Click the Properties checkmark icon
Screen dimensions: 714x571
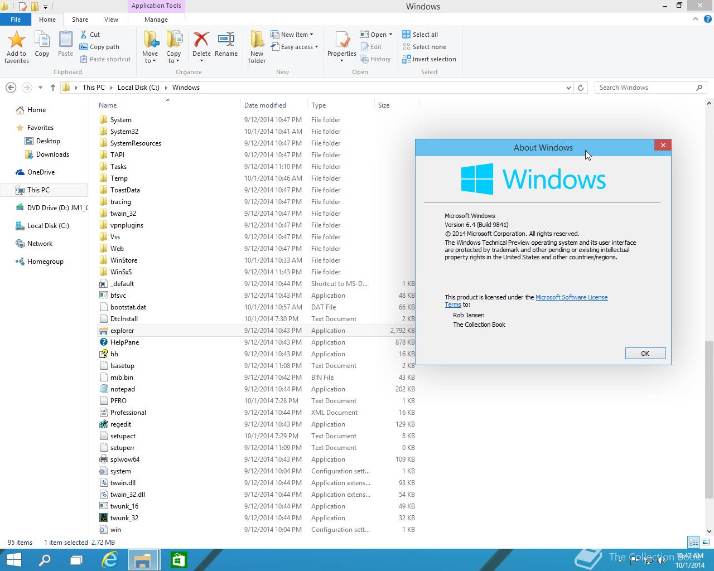tap(342, 40)
